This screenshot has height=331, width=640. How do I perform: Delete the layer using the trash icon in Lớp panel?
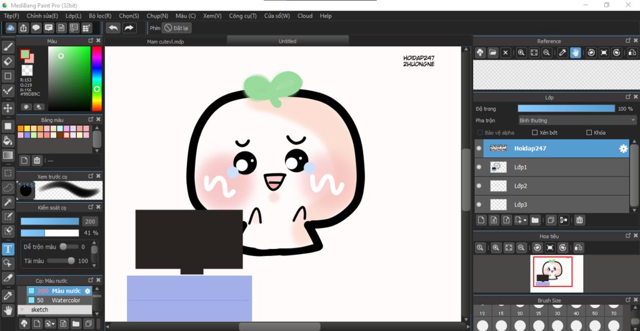click(x=579, y=220)
